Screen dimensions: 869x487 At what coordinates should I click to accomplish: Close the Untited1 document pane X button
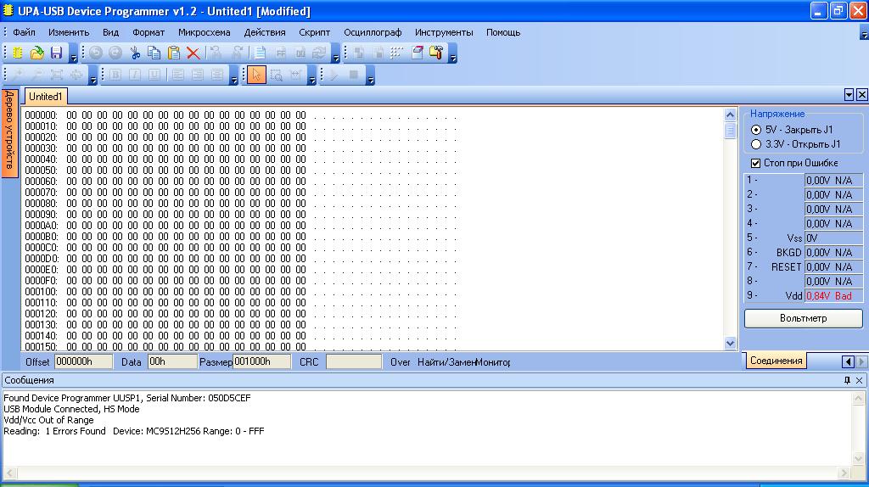click(862, 95)
